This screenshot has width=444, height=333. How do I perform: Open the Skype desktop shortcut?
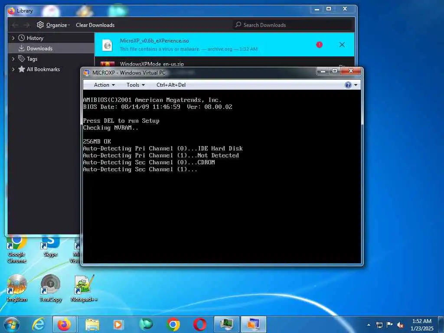(x=51, y=246)
